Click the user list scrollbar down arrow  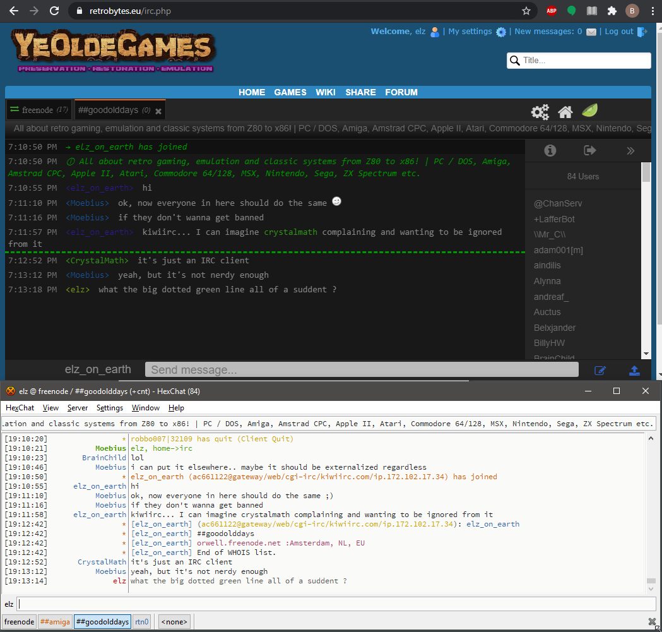click(646, 354)
